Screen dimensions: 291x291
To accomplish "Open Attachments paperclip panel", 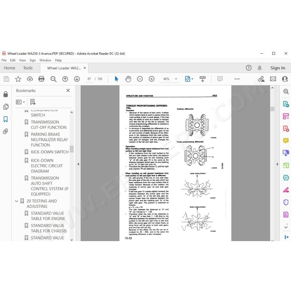I will pyautogui.click(x=5, y=131).
